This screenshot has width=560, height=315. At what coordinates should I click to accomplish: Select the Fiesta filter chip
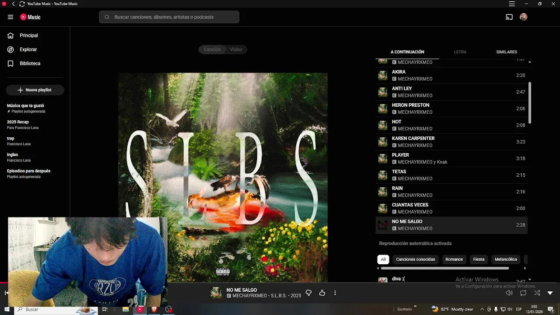pos(479,259)
